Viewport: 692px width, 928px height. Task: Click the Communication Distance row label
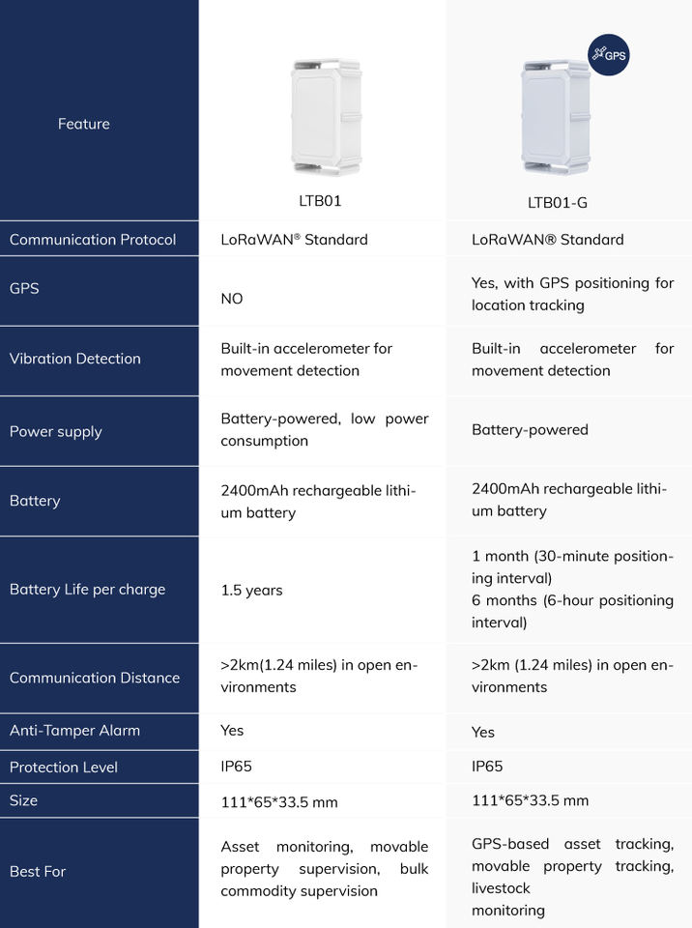(95, 678)
